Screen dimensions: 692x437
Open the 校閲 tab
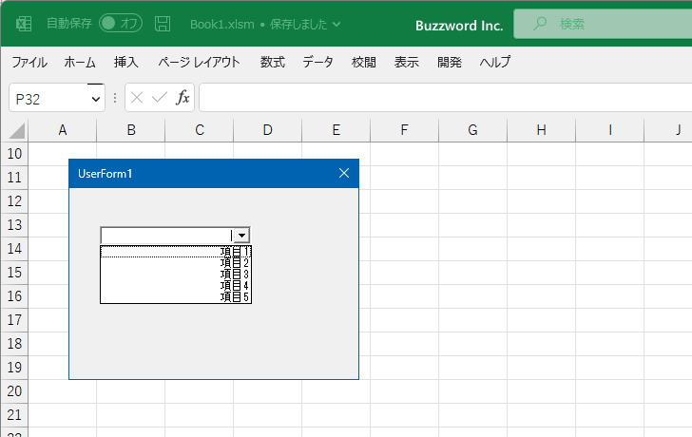pyautogui.click(x=364, y=62)
